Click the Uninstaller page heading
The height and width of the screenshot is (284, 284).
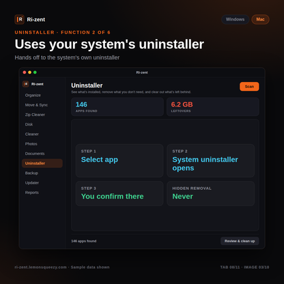[87, 85]
